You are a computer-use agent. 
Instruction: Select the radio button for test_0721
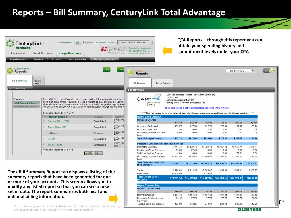point(45,144)
